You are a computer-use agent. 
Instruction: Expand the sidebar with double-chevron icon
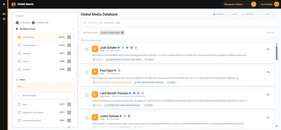tap(4, 4)
